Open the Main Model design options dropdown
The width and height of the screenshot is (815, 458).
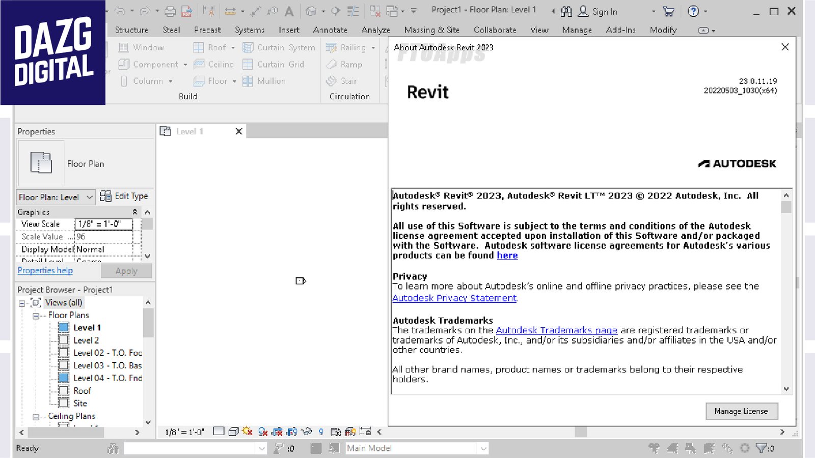pyautogui.click(x=417, y=448)
